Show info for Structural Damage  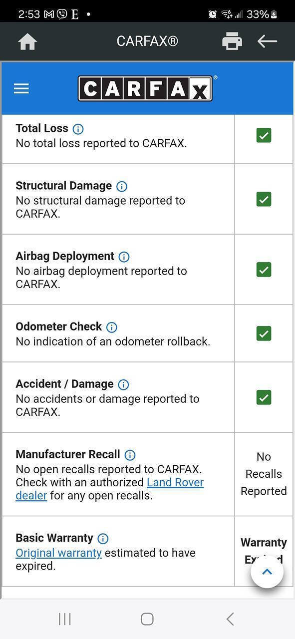pyautogui.click(x=122, y=186)
